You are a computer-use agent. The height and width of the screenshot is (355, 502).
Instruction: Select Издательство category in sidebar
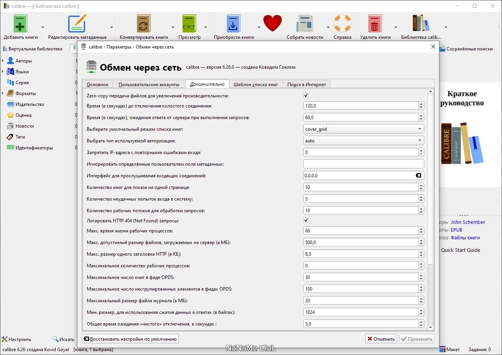coord(30,104)
